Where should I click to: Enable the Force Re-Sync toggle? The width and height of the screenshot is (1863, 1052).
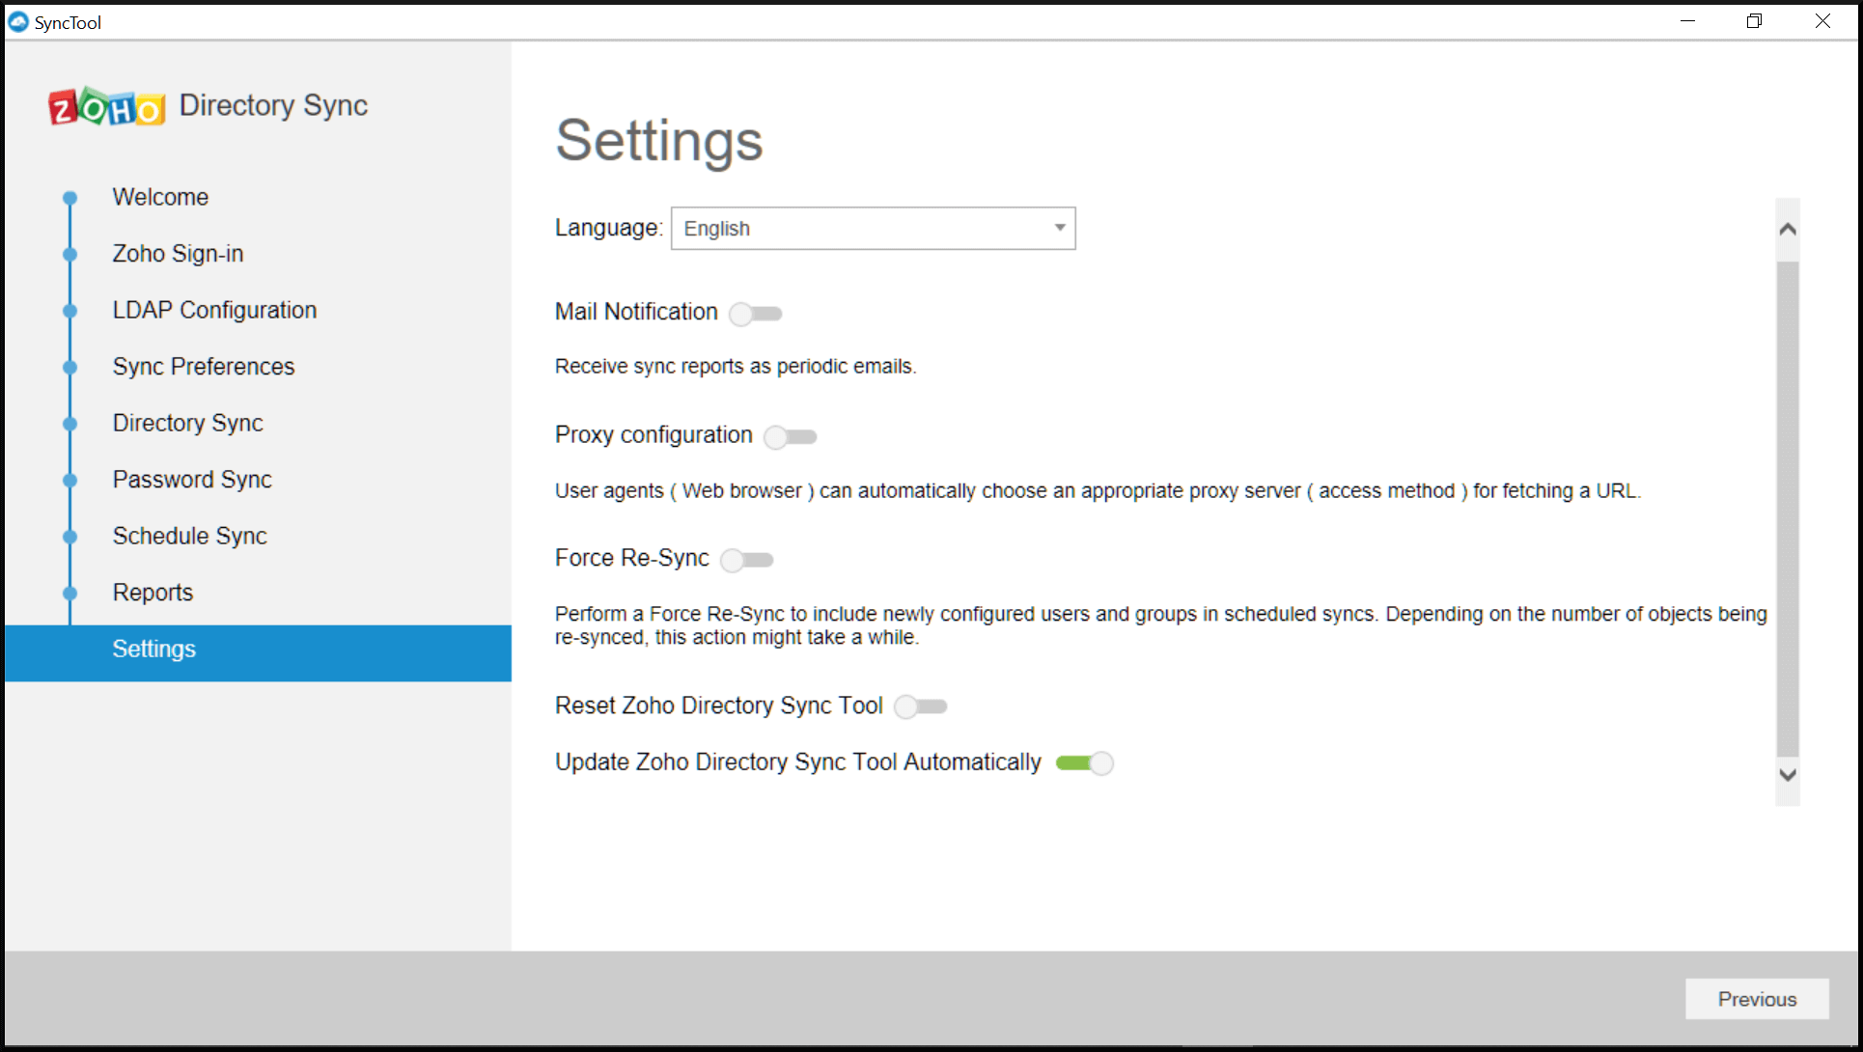coord(747,560)
